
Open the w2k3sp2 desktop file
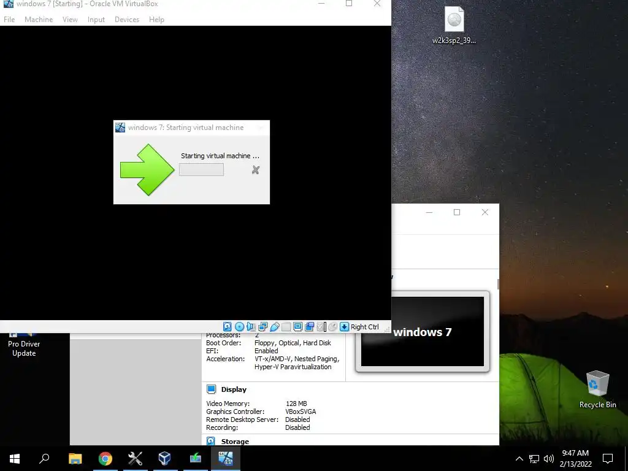(x=454, y=25)
